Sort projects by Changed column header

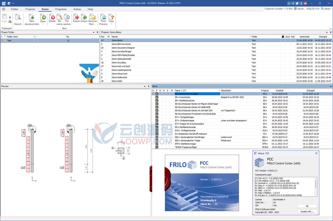(x=323, y=37)
